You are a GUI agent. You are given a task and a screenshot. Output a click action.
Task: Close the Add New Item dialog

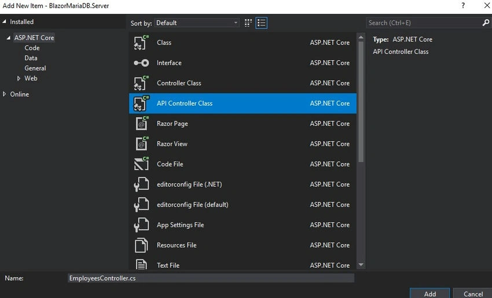pyautogui.click(x=487, y=5)
